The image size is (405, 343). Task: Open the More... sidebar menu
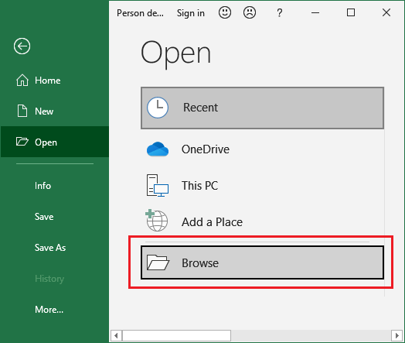pyautogui.click(x=55, y=310)
